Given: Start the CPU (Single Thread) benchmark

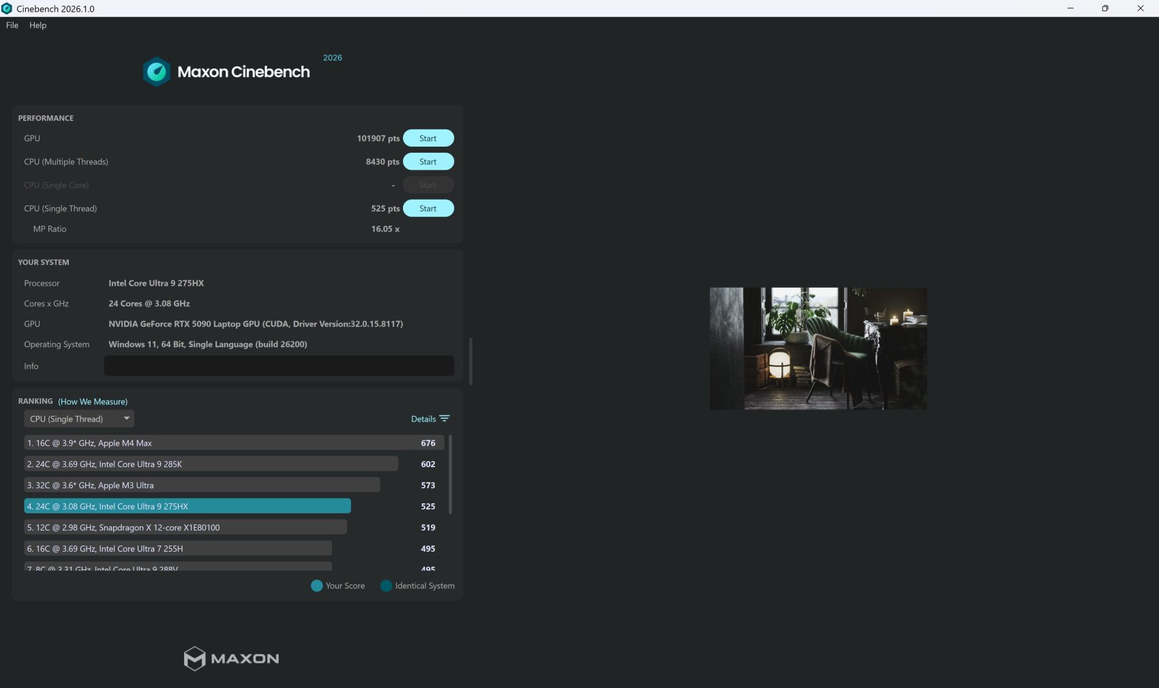Looking at the screenshot, I should coord(428,209).
